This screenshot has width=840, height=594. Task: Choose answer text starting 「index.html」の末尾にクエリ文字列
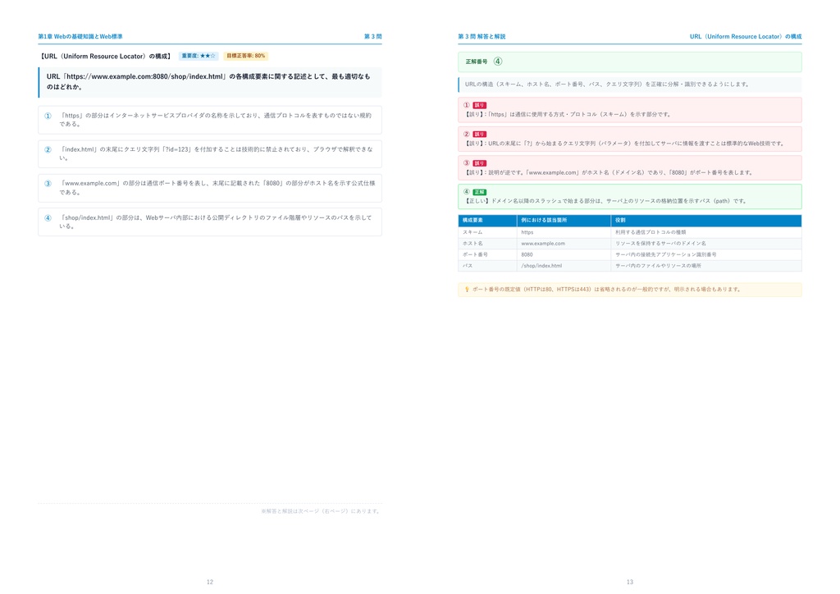216,153
